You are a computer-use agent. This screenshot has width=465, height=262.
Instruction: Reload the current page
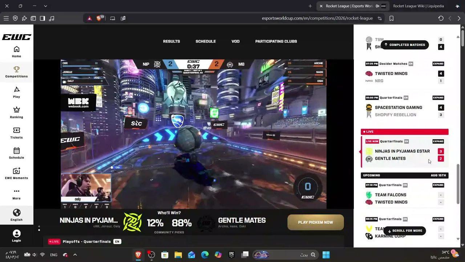point(441,18)
